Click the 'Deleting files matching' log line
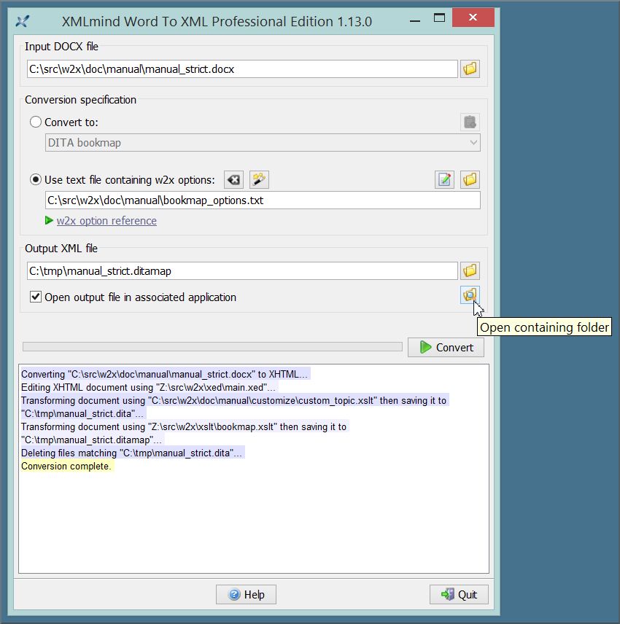620x624 pixels. tap(131, 453)
